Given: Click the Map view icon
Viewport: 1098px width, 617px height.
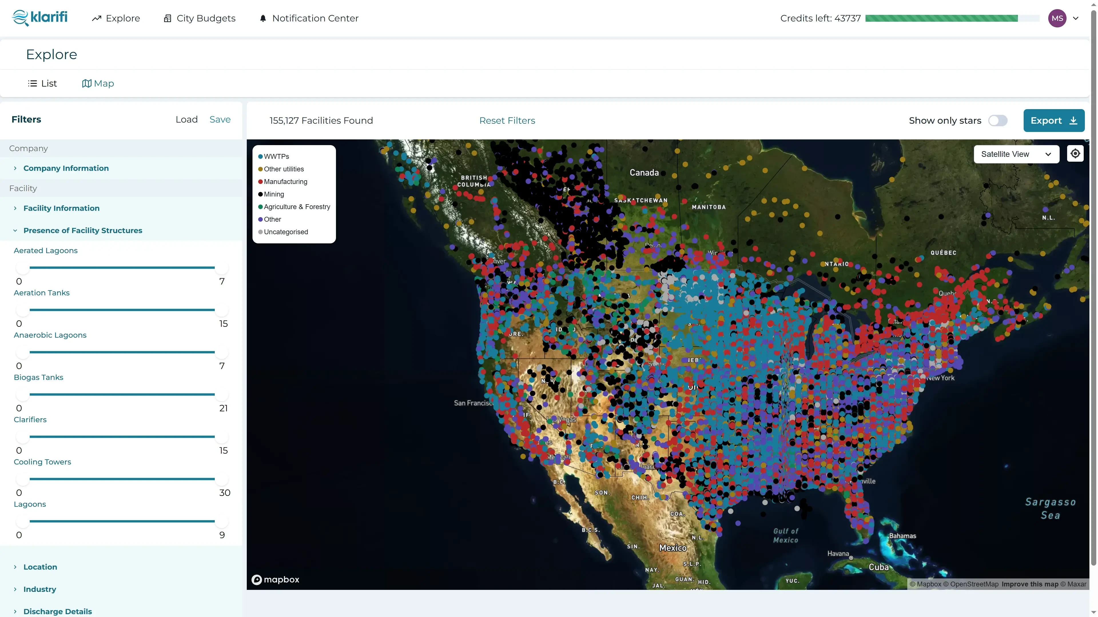Looking at the screenshot, I should [87, 83].
